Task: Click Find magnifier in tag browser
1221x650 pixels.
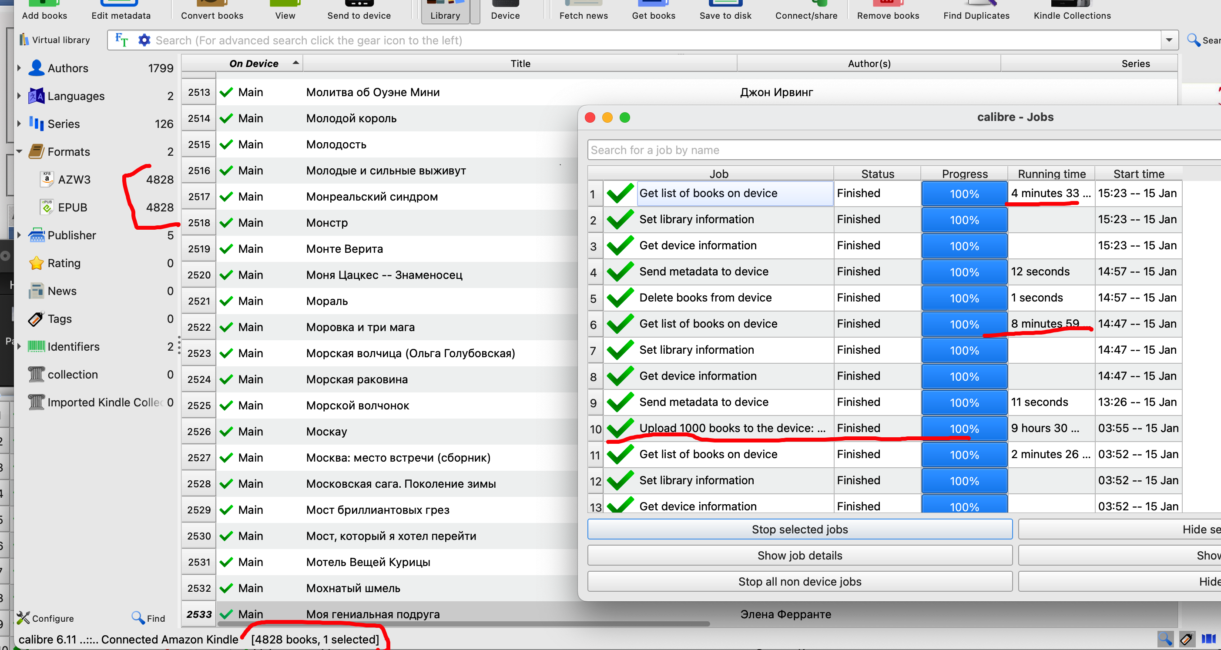Action: [138, 618]
